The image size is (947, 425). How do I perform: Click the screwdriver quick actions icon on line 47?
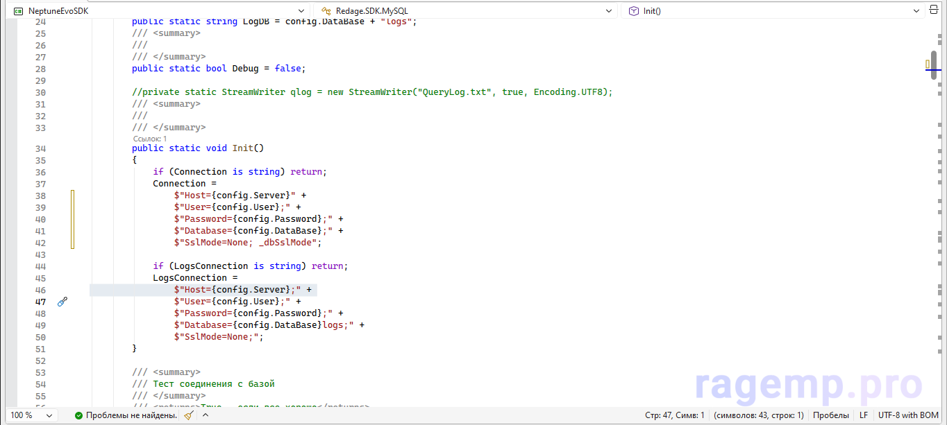coord(62,302)
